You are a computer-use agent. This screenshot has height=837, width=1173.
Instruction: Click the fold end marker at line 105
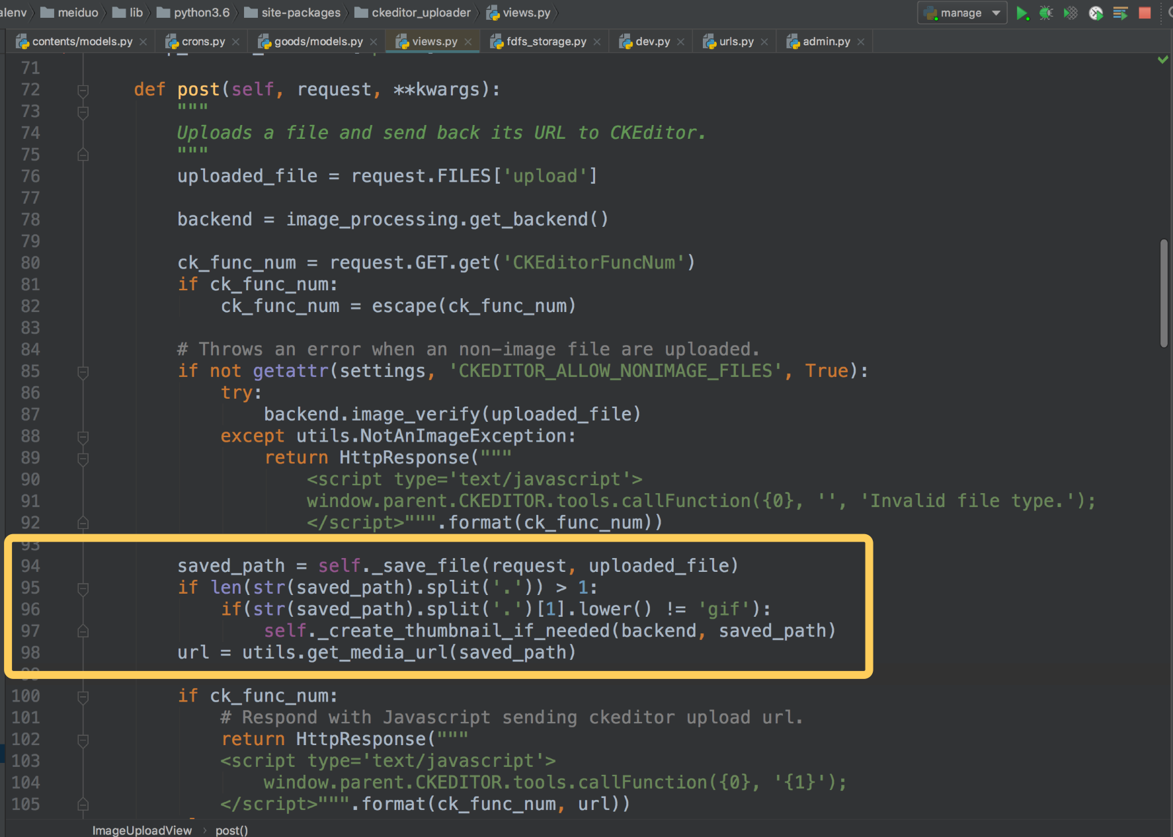[83, 805]
